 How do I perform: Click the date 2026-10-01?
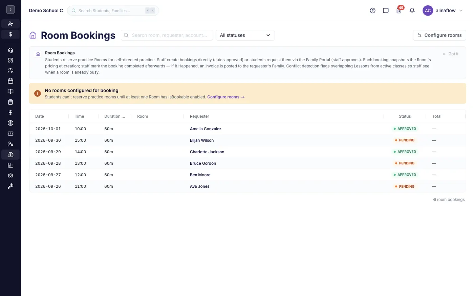click(x=48, y=129)
